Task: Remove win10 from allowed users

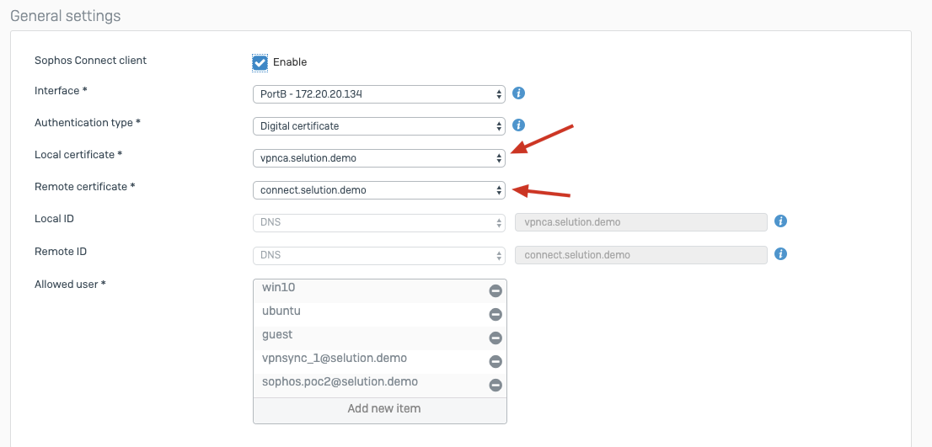Action: point(495,291)
